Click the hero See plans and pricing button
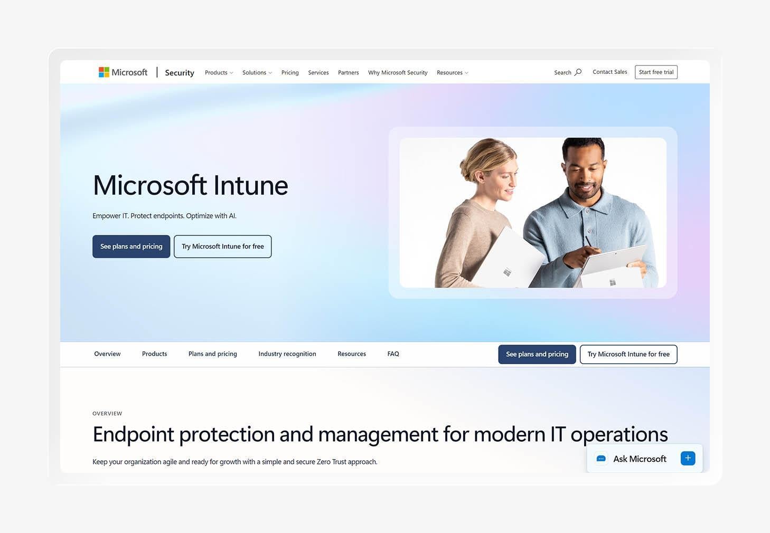The image size is (770, 533). click(131, 246)
